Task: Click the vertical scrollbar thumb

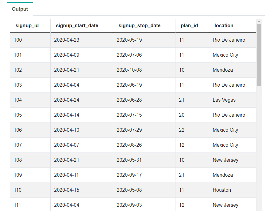Action: [259, 55]
